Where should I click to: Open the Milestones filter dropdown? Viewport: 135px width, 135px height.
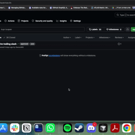coord(105,38)
